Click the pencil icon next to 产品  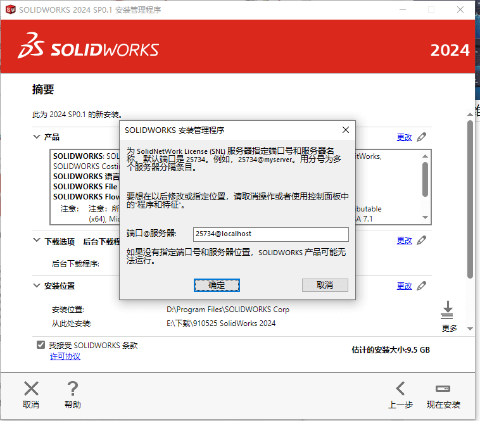pos(422,137)
